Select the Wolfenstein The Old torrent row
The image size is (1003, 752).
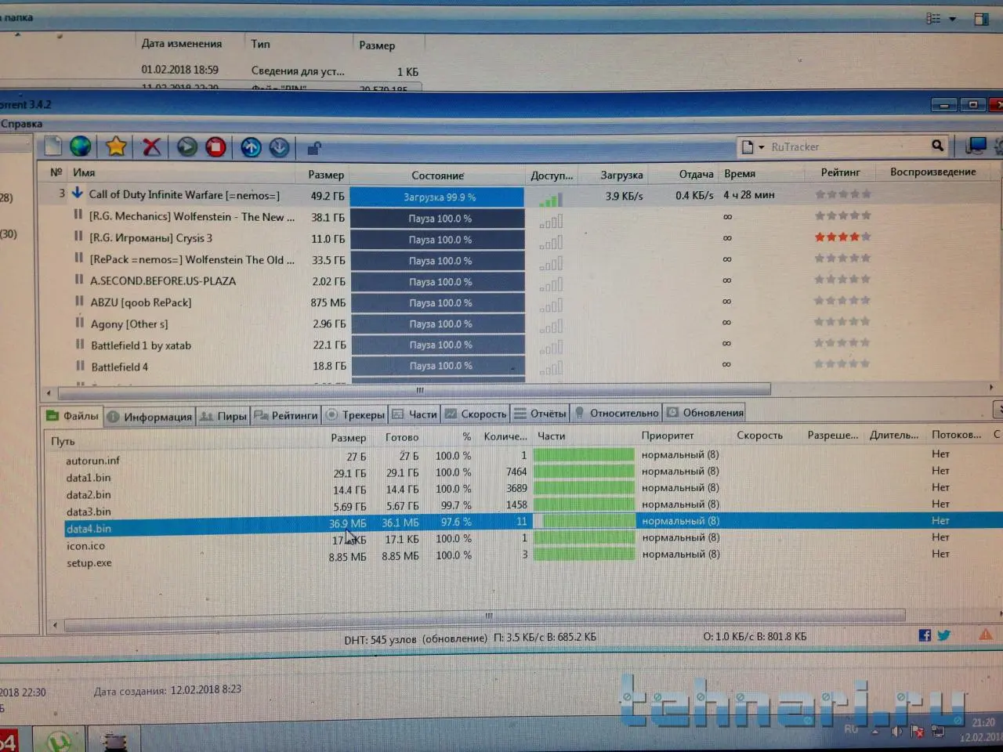tap(192, 259)
